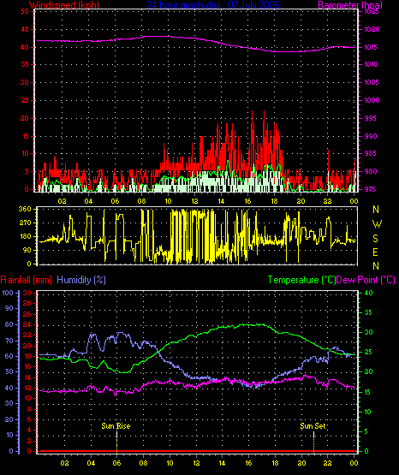Click the Rainfall (mm) legend label
The image size is (399, 475).
(26, 280)
